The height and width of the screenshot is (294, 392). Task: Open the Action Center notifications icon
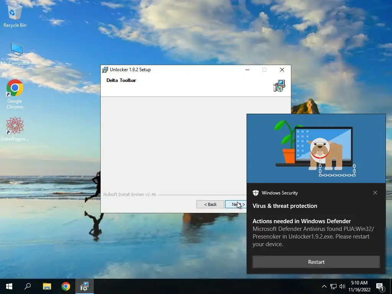380,286
